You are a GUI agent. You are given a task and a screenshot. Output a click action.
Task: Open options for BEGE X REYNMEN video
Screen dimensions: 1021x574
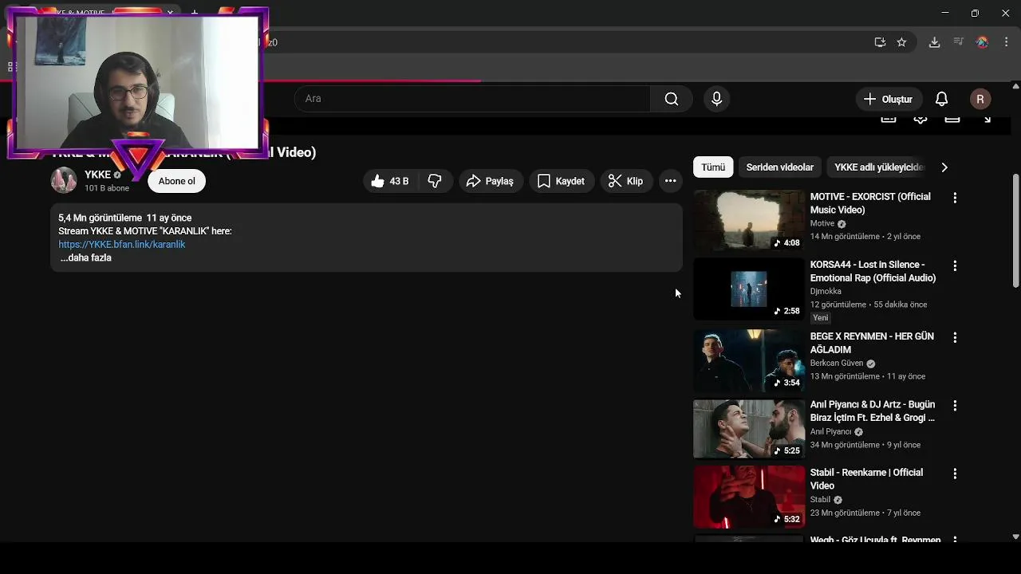pos(955,337)
